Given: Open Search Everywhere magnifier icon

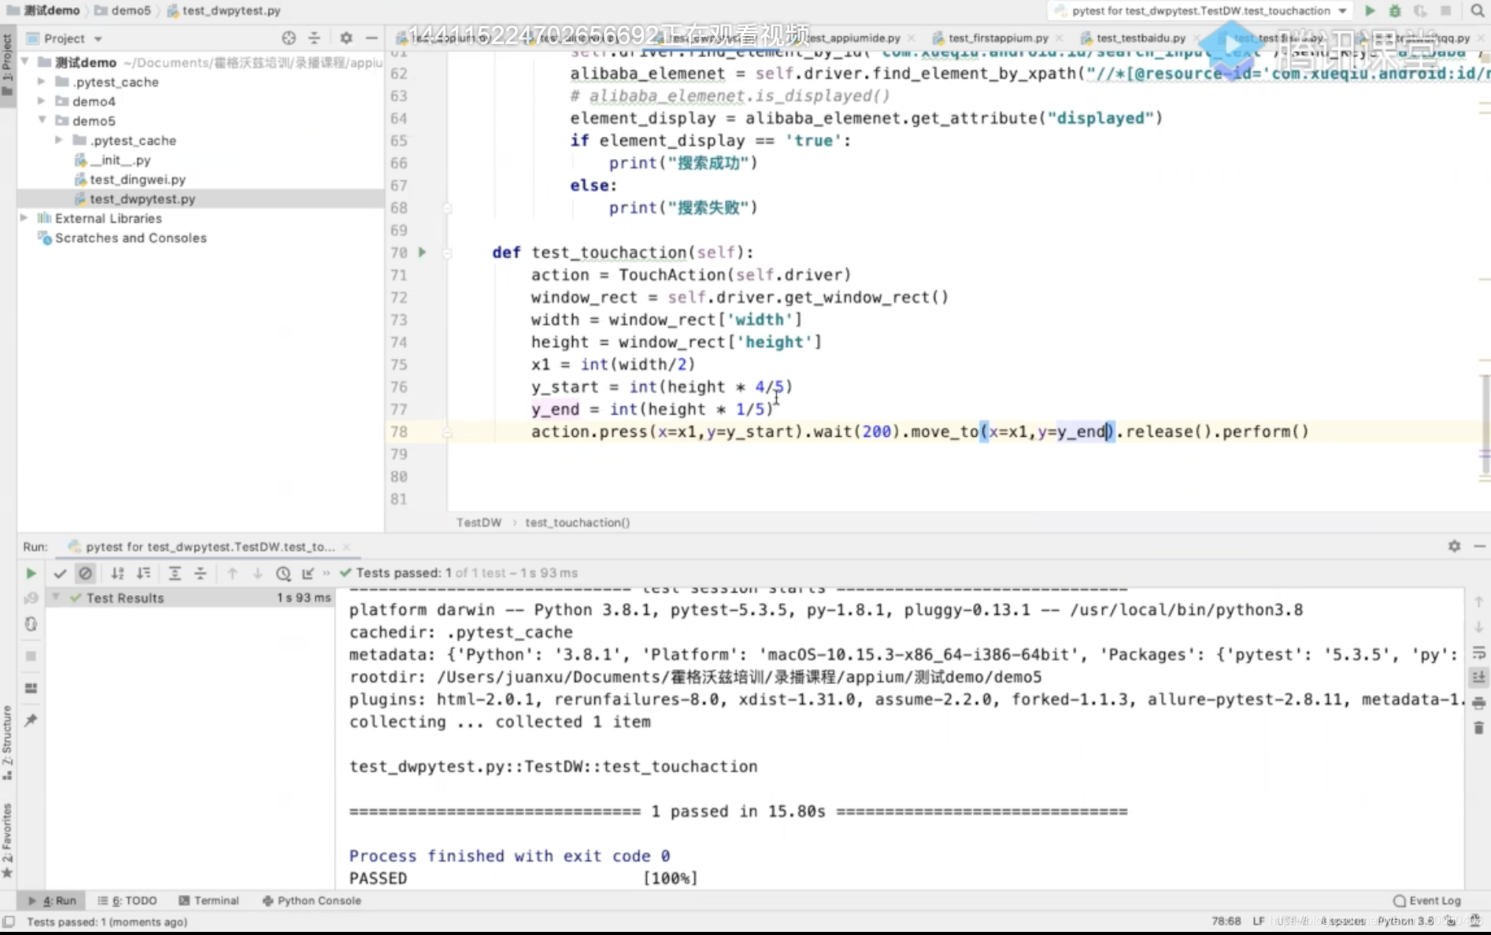Looking at the screenshot, I should point(1478,11).
